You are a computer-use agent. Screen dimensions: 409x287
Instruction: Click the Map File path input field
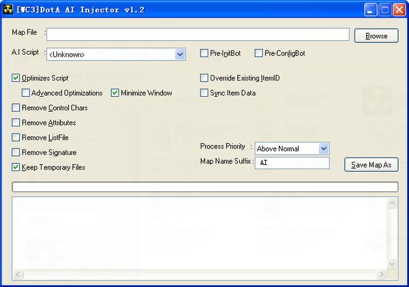click(198, 35)
